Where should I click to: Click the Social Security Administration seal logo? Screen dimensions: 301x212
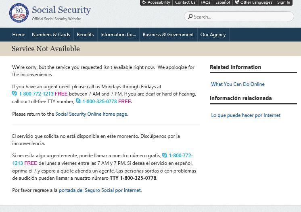[x=19, y=13]
